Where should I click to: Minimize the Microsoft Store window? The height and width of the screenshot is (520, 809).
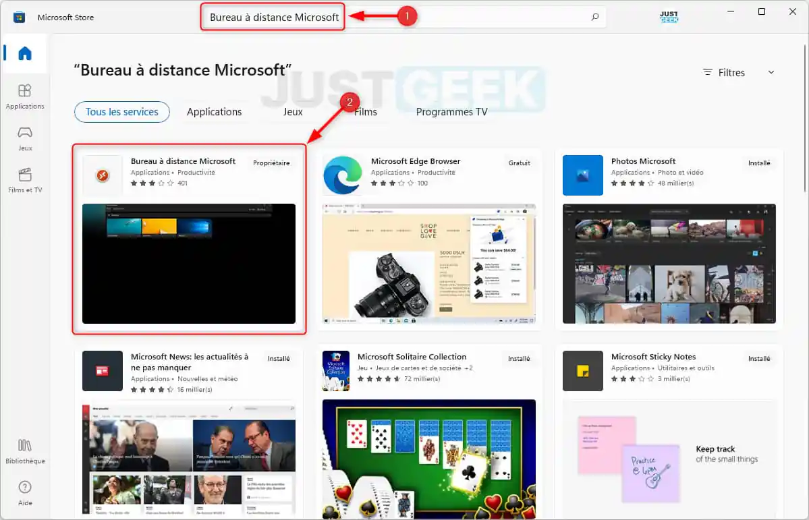(731, 11)
